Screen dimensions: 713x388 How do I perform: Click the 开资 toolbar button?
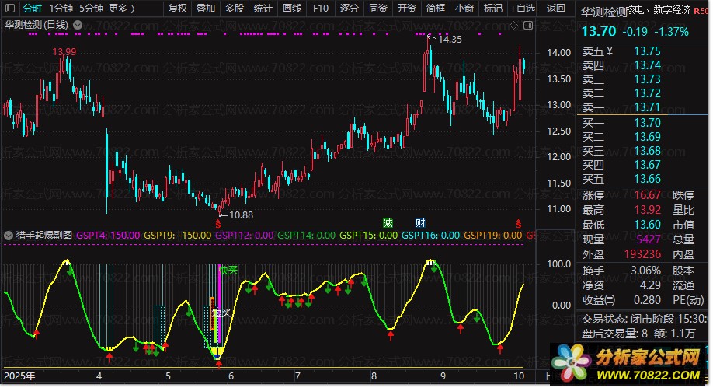click(x=406, y=9)
